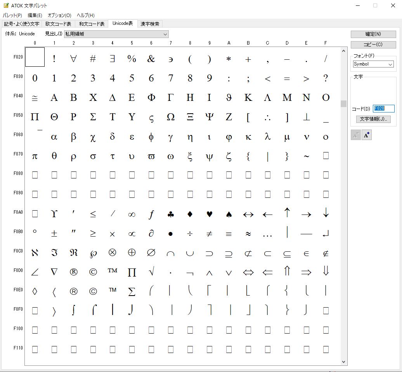Open the パレット(P) menu
402x372 pixels.
(x=12, y=15)
